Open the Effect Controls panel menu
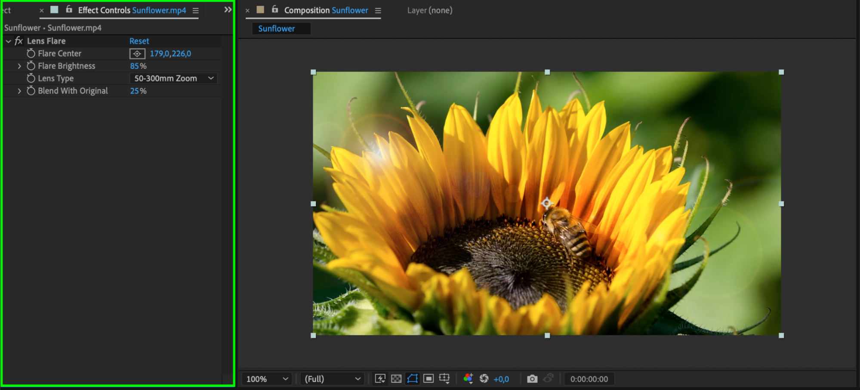The height and width of the screenshot is (390, 860). click(x=196, y=10)
